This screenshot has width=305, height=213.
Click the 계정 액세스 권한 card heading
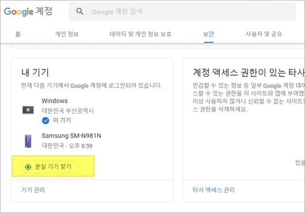[x=249, y=72]
